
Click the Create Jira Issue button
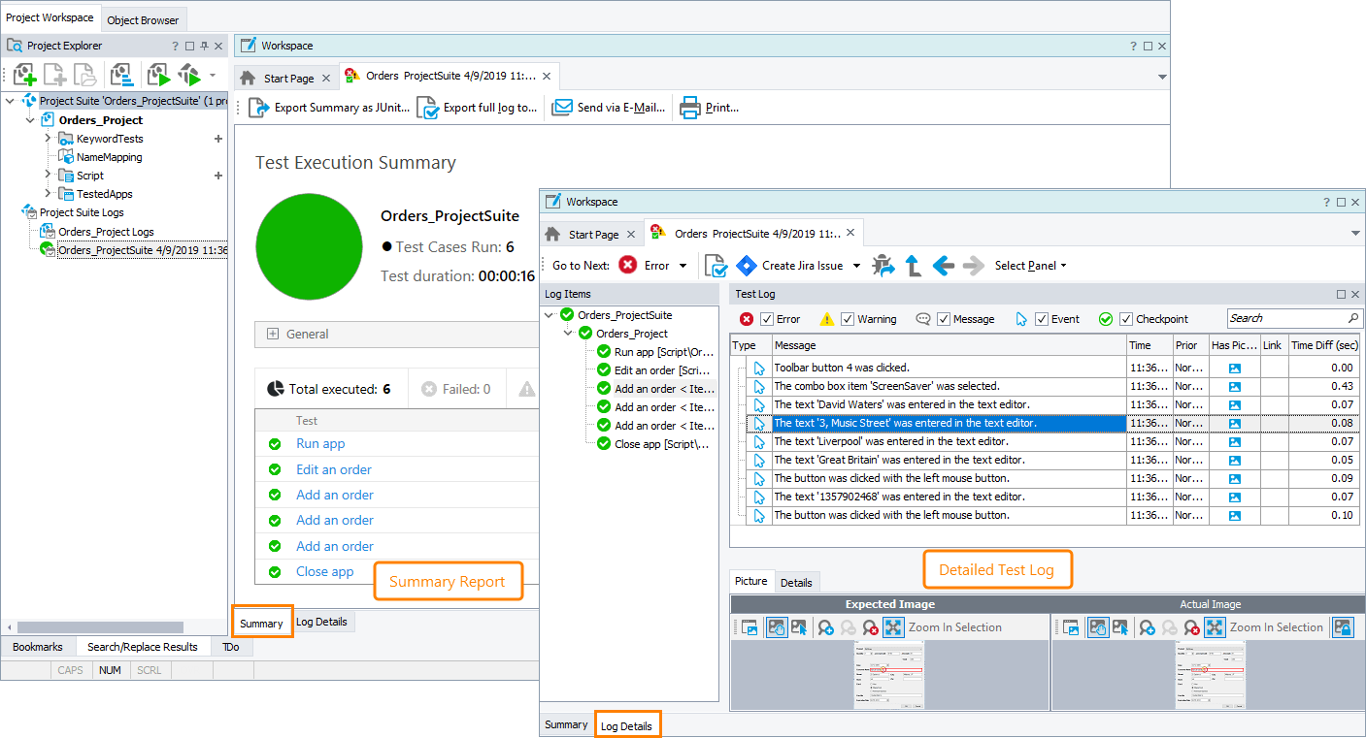790,266
